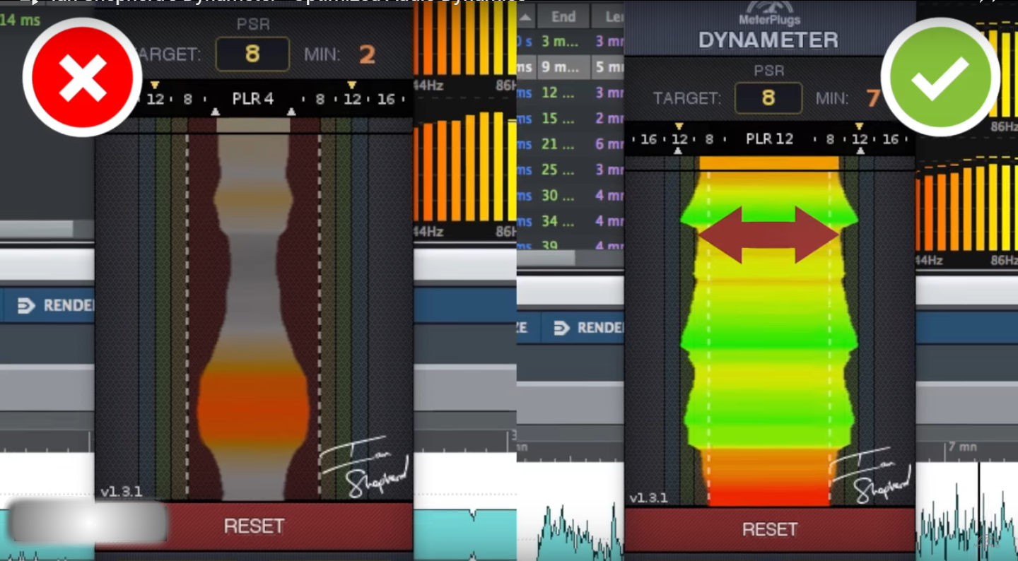
Task: Click the right yellow 12 marker beside PLR 4
Action: coord(351,98)
